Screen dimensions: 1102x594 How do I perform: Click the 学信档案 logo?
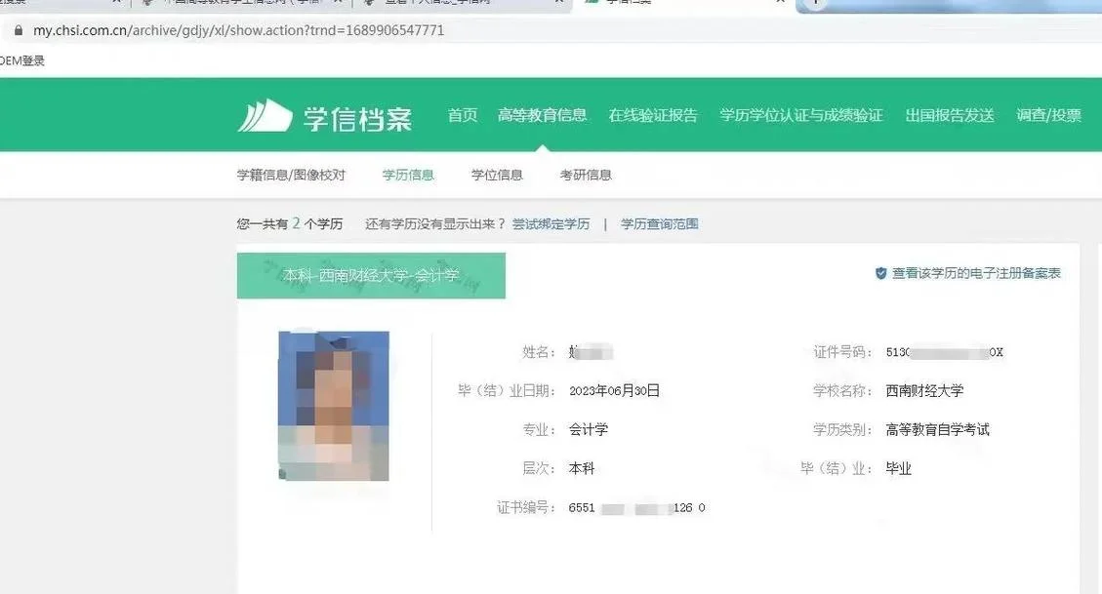(x=325, y=116)
